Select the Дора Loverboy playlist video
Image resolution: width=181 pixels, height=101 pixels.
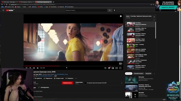(x=140, y=46)
